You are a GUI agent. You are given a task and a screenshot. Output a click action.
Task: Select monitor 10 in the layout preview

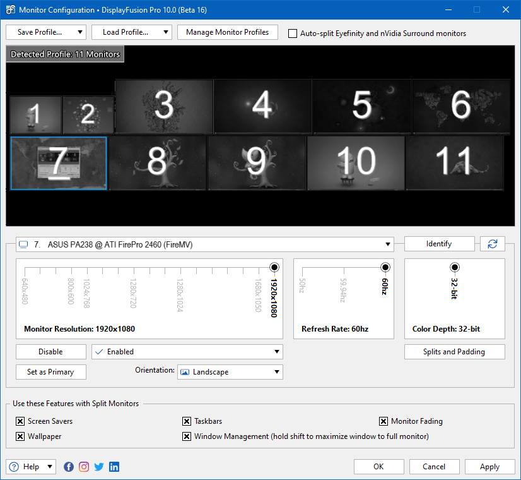pos(356,163)
